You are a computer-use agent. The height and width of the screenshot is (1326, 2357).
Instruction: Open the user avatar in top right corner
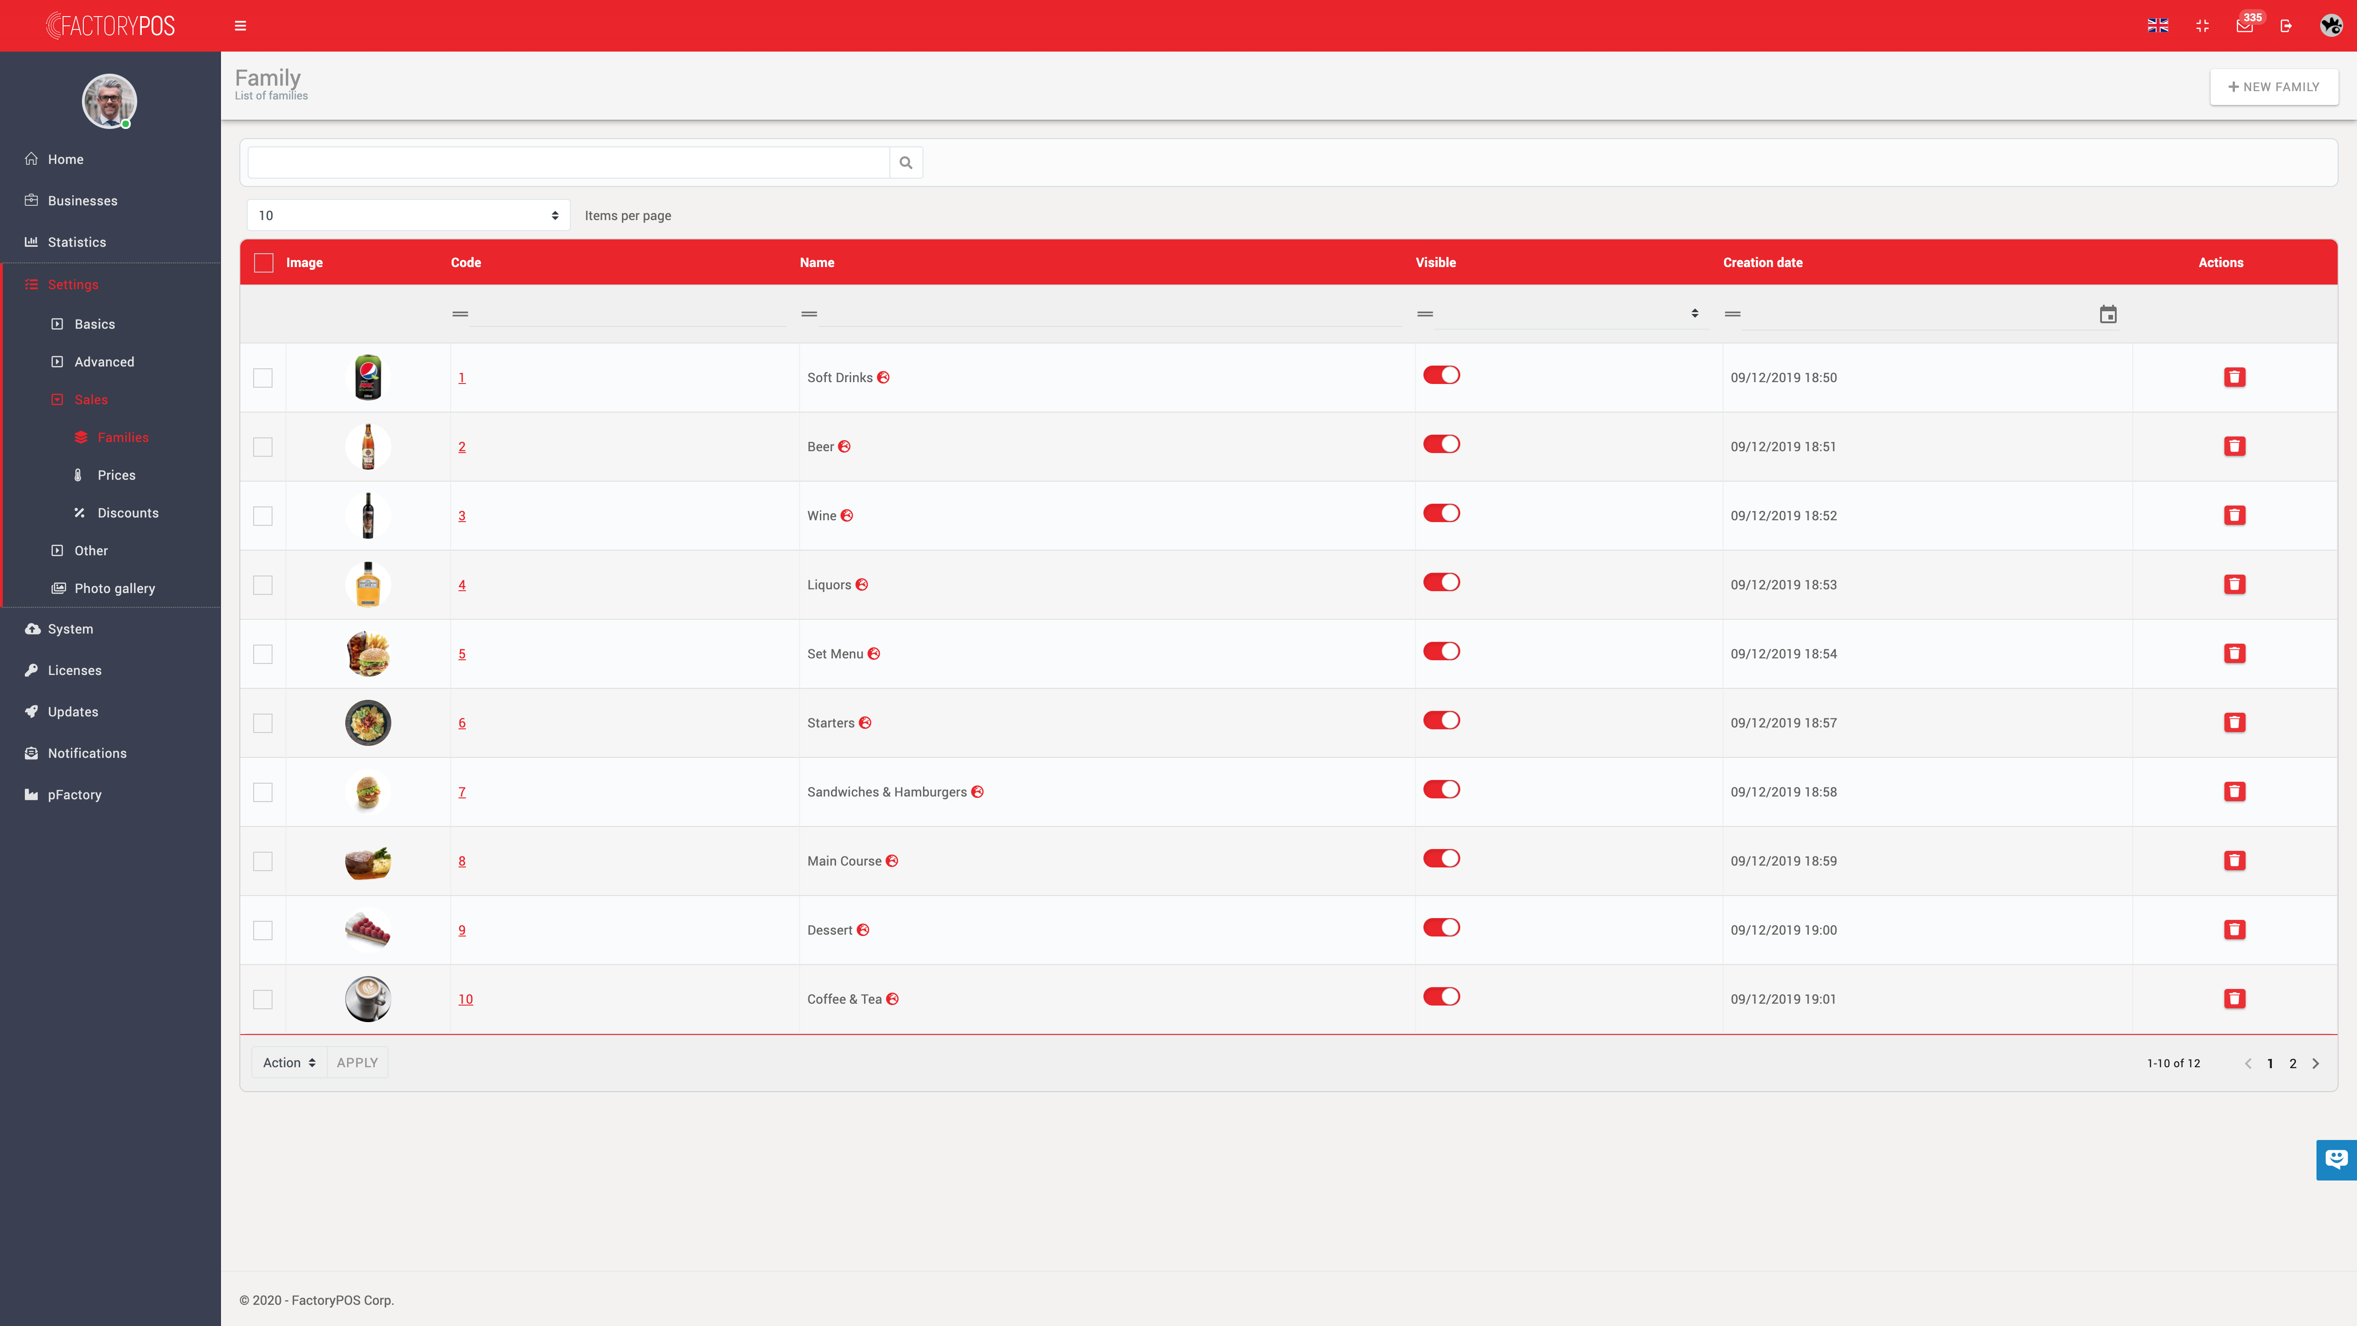click(x=2330, y=26)
